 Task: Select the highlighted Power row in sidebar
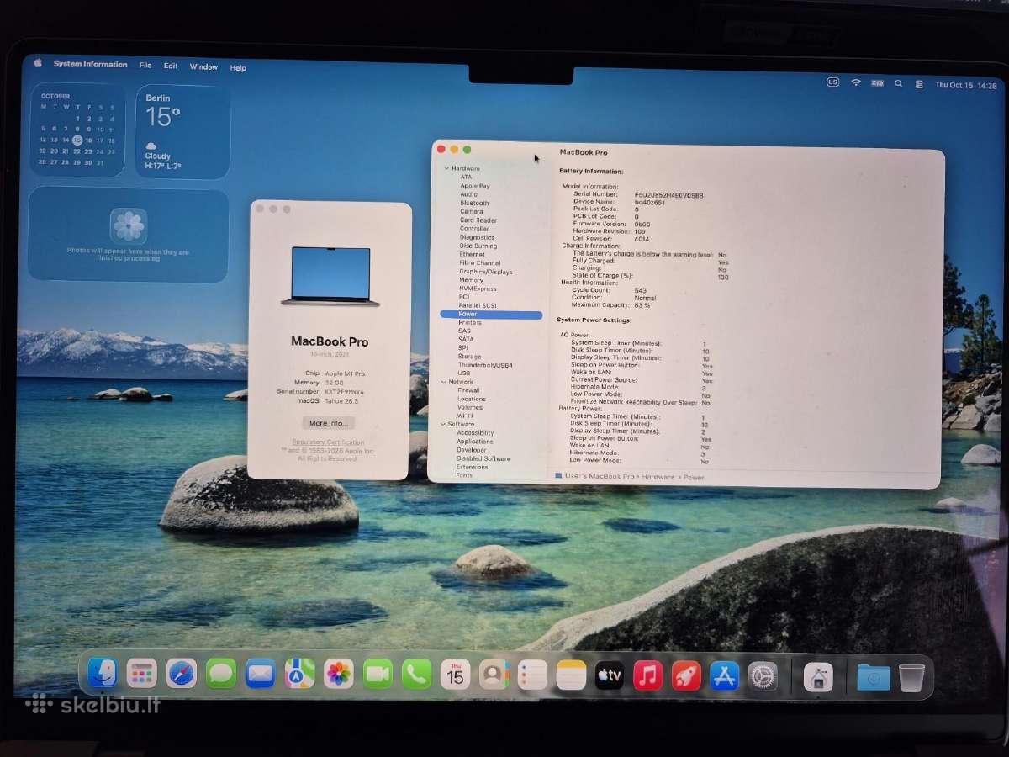point(491,314)
